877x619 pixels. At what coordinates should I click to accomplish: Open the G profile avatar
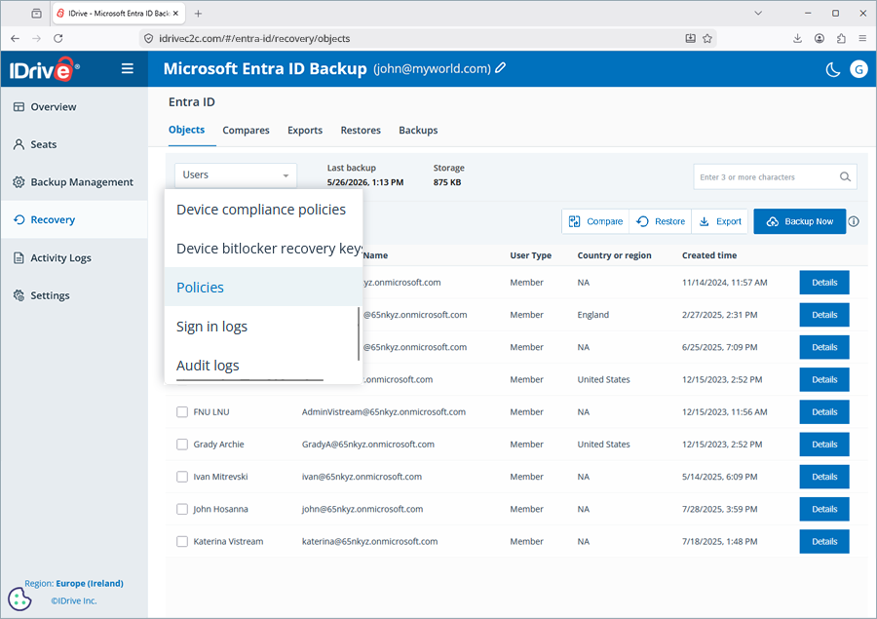pos(858,69)
